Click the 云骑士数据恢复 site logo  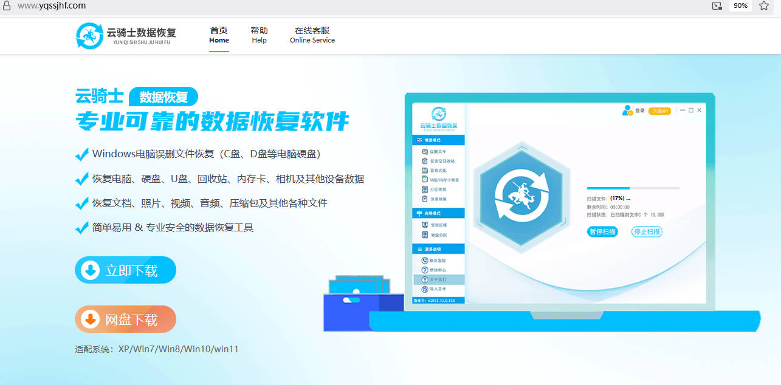coord(126,35)
